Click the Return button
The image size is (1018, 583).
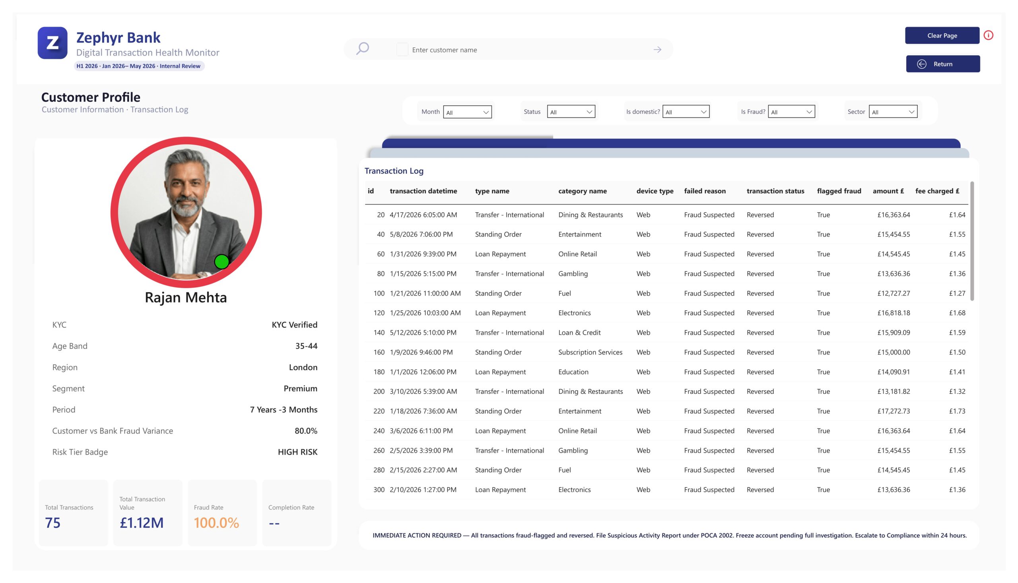943,64
